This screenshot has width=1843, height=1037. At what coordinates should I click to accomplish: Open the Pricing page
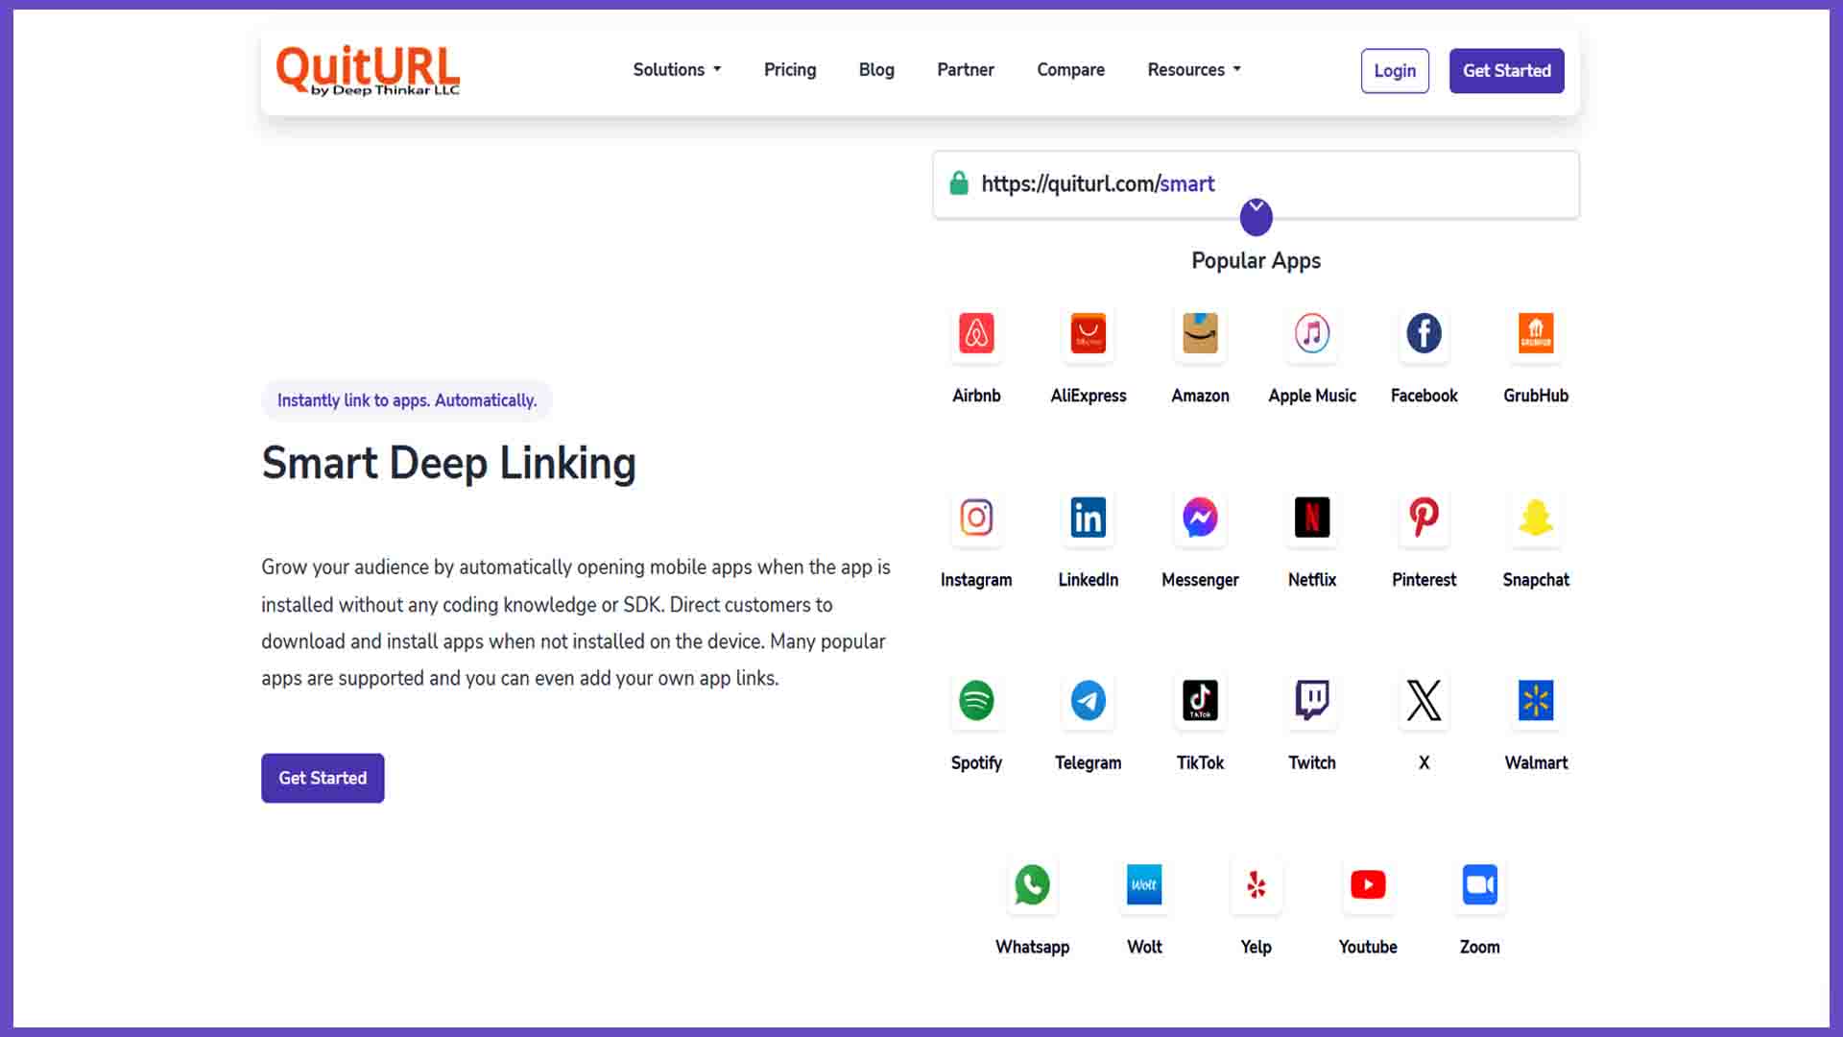pos(789,70)
